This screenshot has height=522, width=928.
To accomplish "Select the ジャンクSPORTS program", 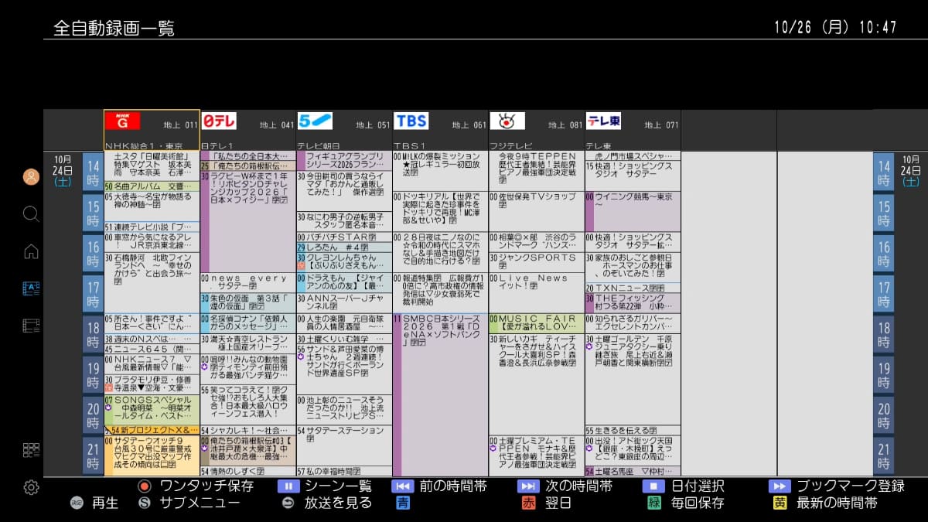I will pyautogui.click(x=536, y=262).
